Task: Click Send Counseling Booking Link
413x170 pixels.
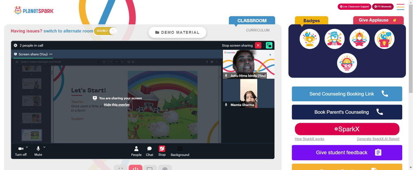Action: (x=347, y=94)
